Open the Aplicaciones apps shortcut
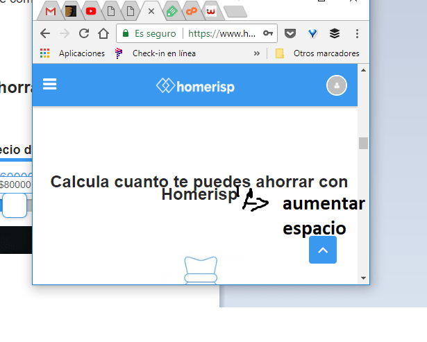 [72, 53]
